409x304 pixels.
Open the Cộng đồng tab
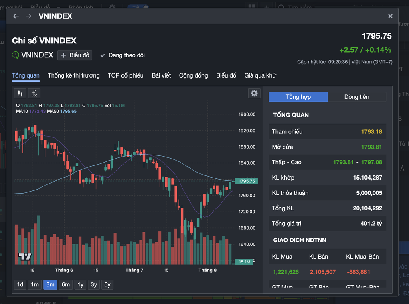(193, 75)
